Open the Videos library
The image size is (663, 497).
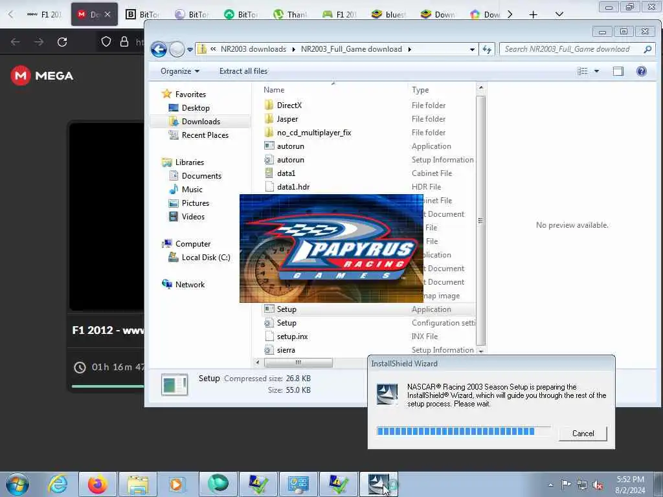(x=193, y=216)
